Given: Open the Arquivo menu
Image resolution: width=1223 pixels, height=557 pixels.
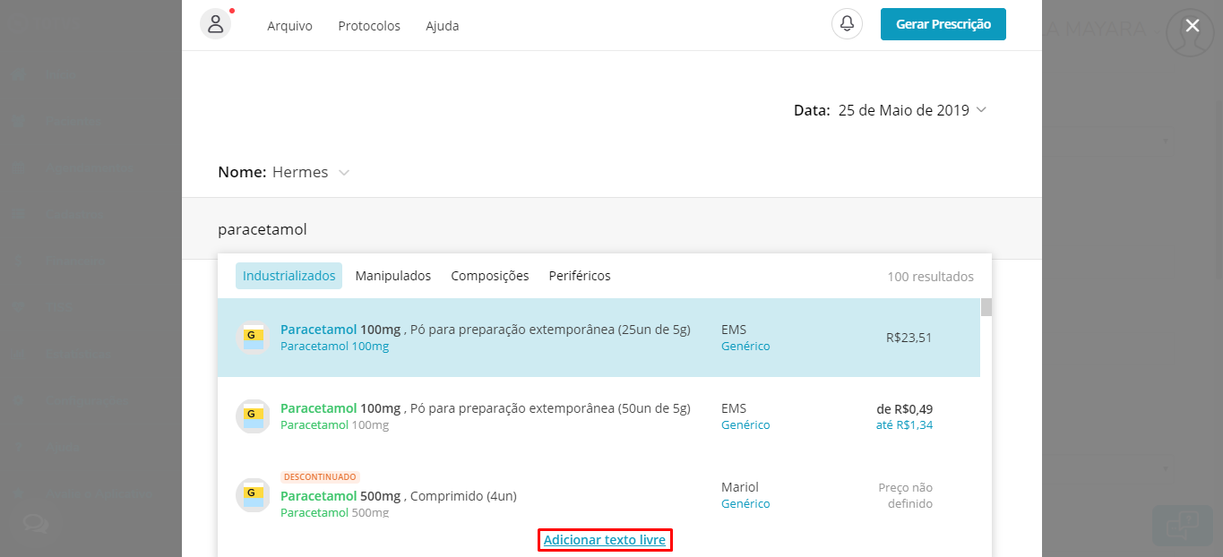Looking at the screenshot, I should (x=289, y=26).
